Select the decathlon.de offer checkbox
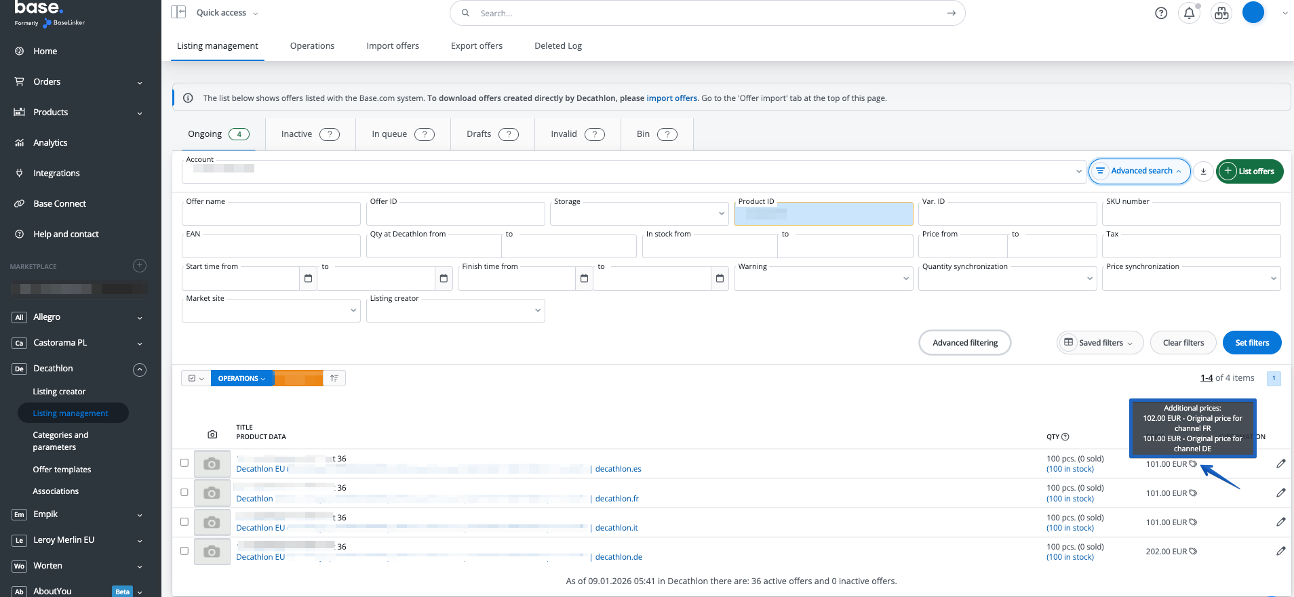Viewport: 1294px width, 597px height. 184,551
